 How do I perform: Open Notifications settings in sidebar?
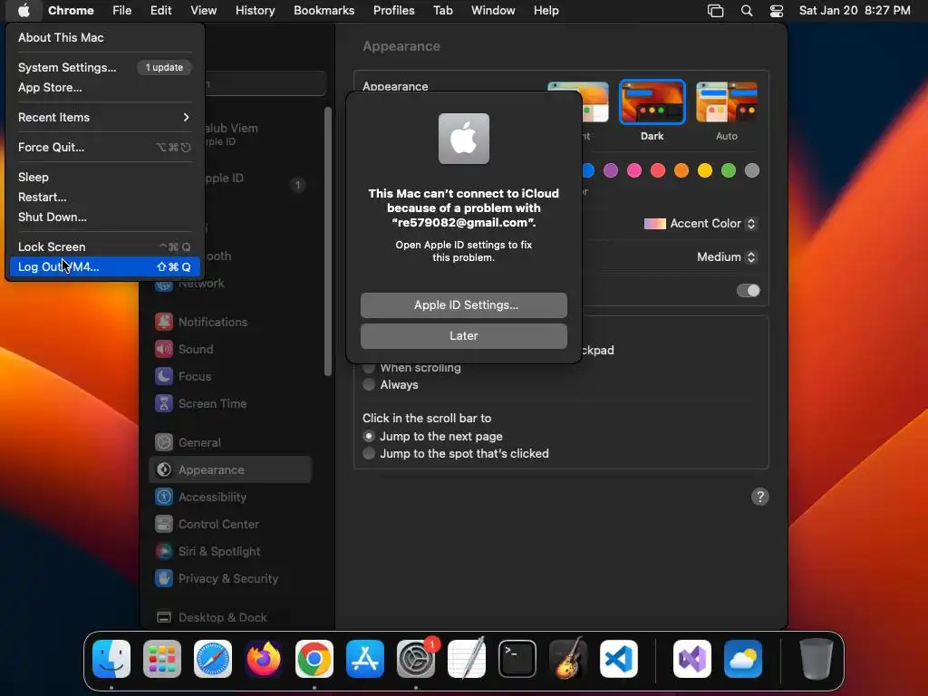230,322
